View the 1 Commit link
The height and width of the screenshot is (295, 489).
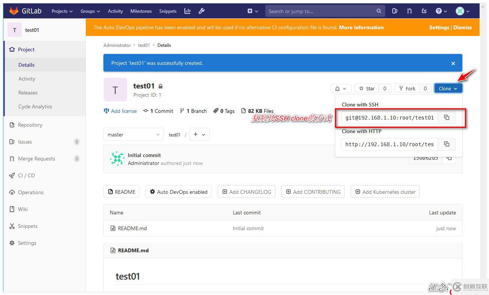pyautogui.click(x=158, y=111)
